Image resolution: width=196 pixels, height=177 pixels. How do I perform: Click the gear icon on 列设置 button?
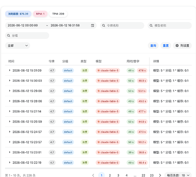click(x=177, y=46)
